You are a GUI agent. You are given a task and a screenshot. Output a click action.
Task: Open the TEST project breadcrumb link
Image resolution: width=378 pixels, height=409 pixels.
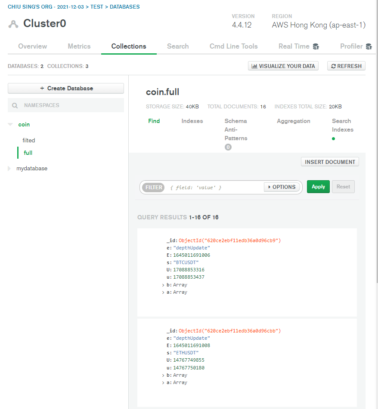pos(96,7)
